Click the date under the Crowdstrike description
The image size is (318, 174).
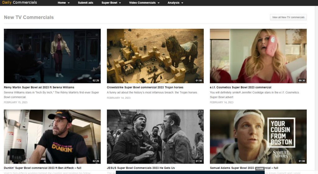119,98
